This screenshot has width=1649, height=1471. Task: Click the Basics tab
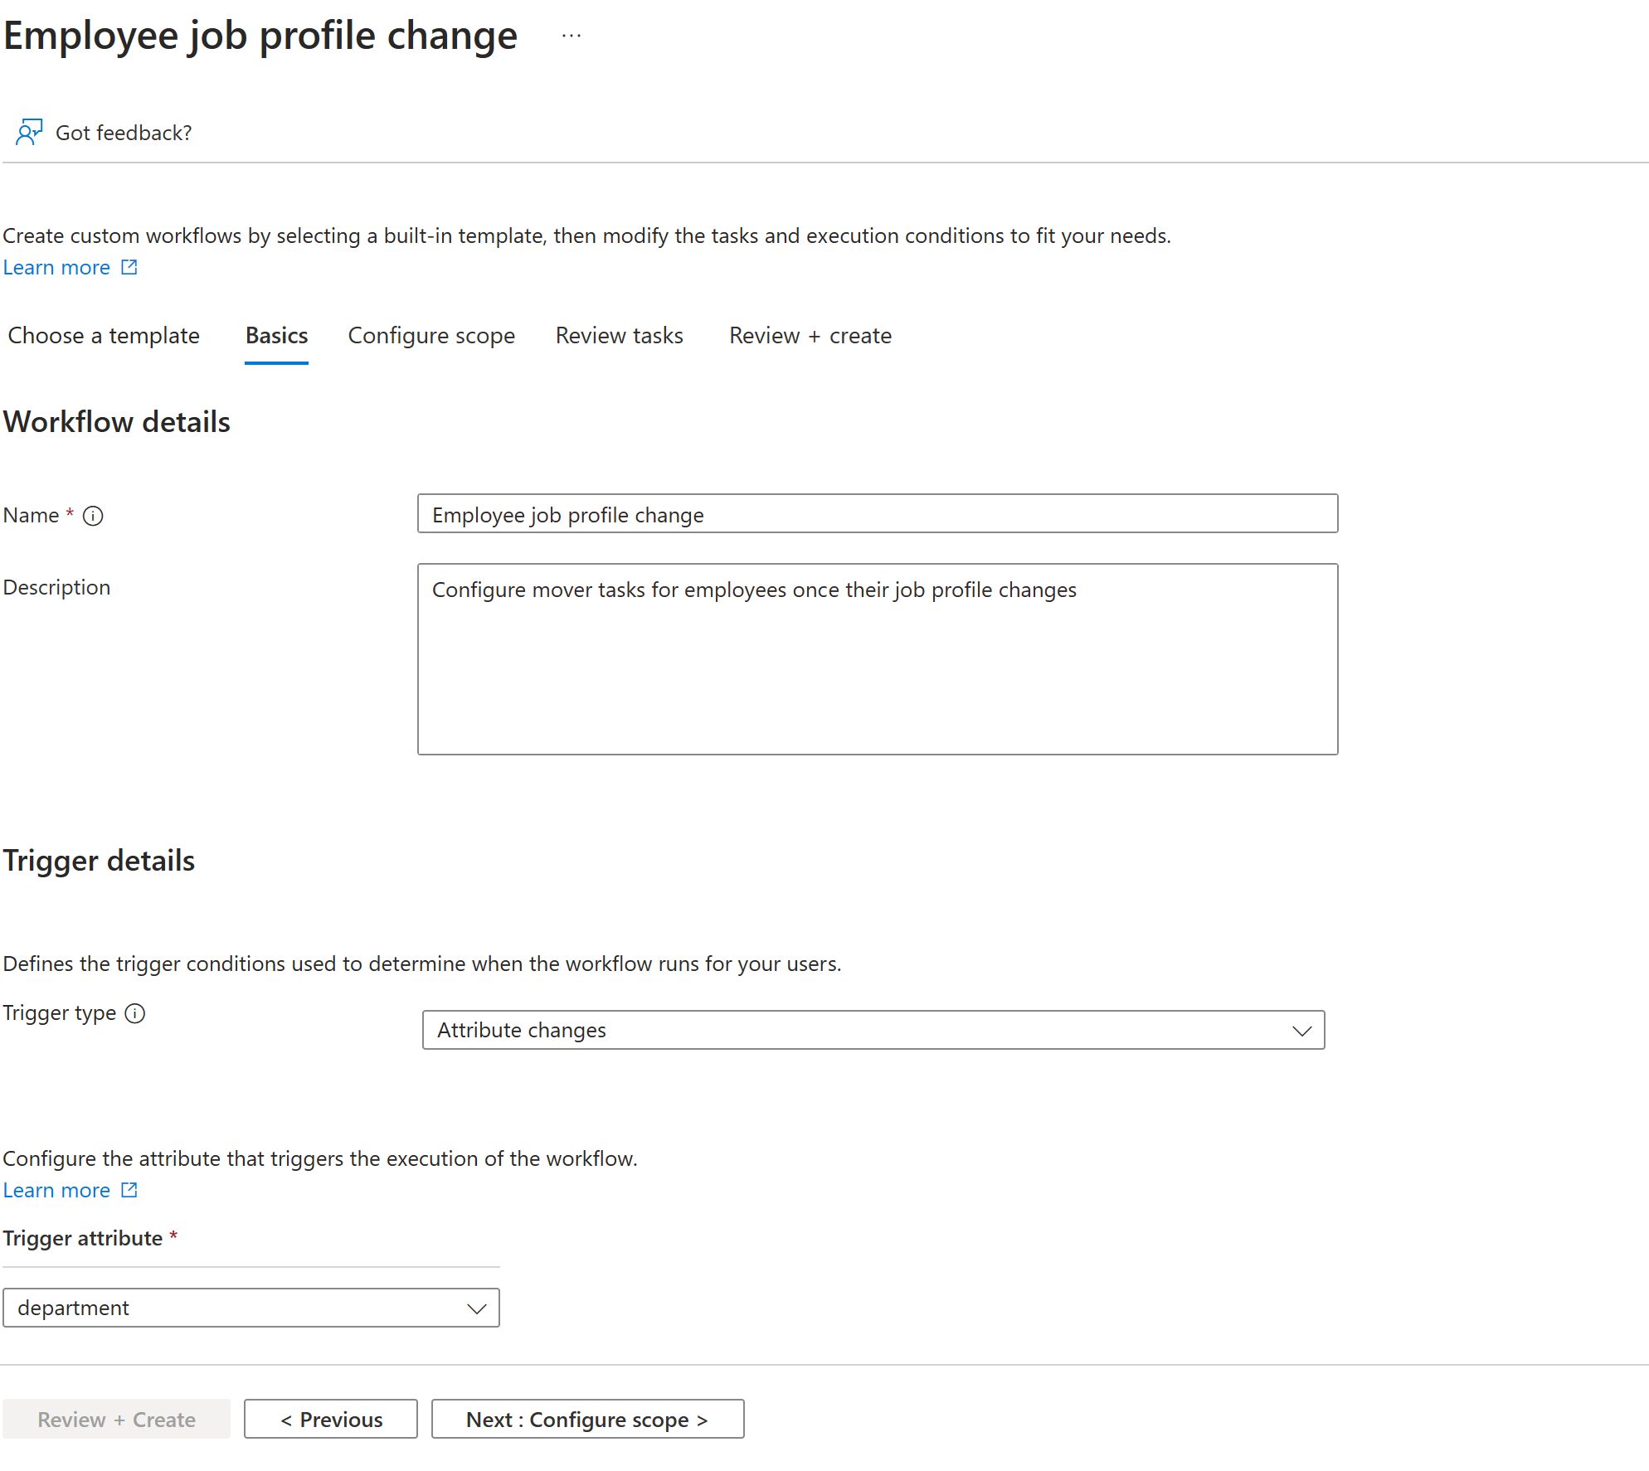coord(274,335)
